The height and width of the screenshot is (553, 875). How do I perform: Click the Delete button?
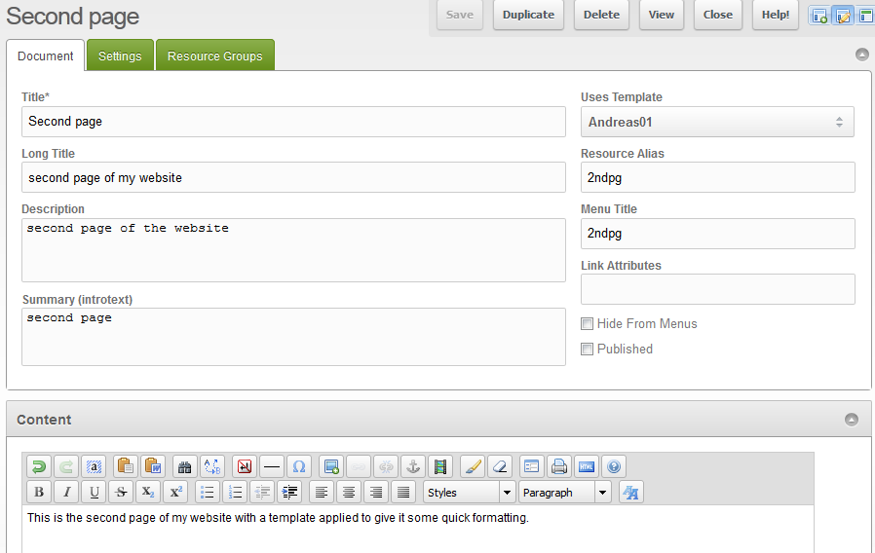(x=601, y=15)
